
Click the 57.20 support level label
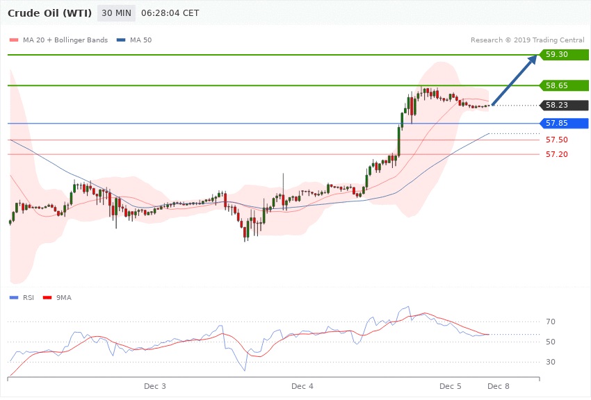(556, 154)
